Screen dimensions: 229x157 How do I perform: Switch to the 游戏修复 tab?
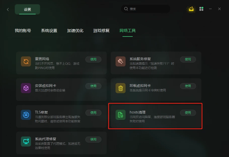pyautogui.click(x=101, y=30)
